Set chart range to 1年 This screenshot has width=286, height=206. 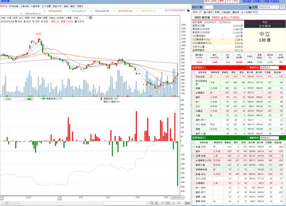[x=173, y=203]
